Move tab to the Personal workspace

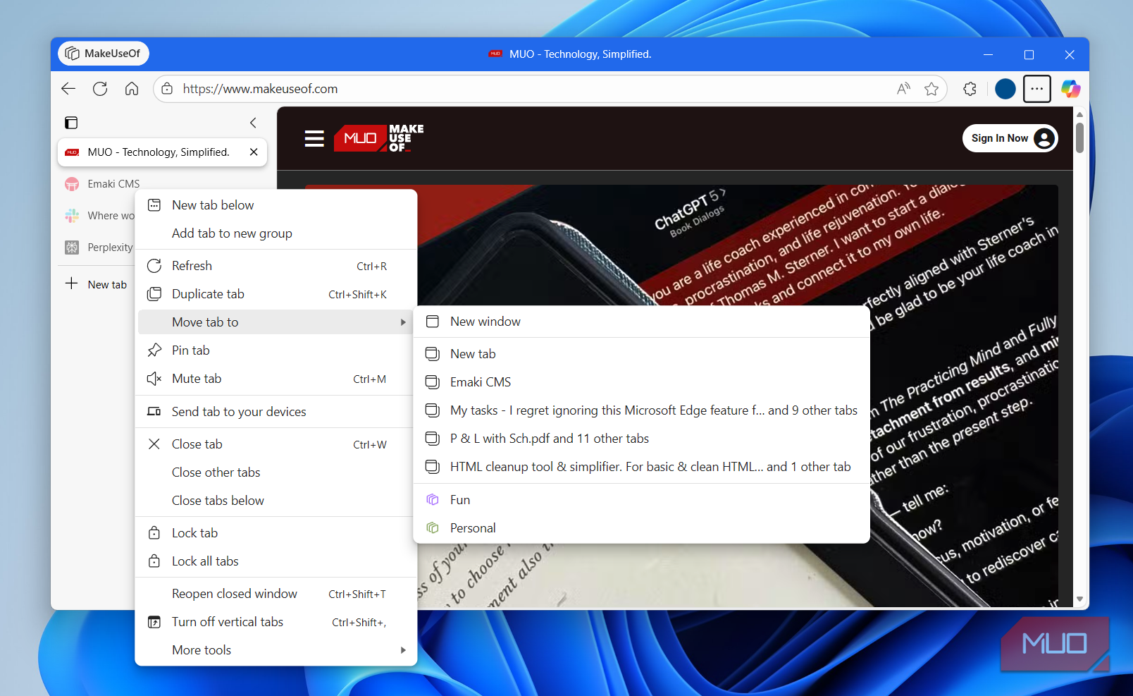[641, 528]
